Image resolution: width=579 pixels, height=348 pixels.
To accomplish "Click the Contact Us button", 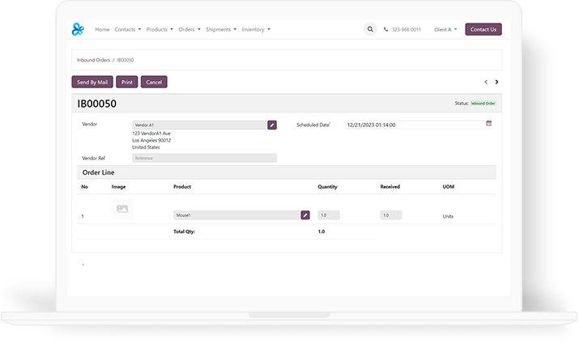I will coord(483,29).
